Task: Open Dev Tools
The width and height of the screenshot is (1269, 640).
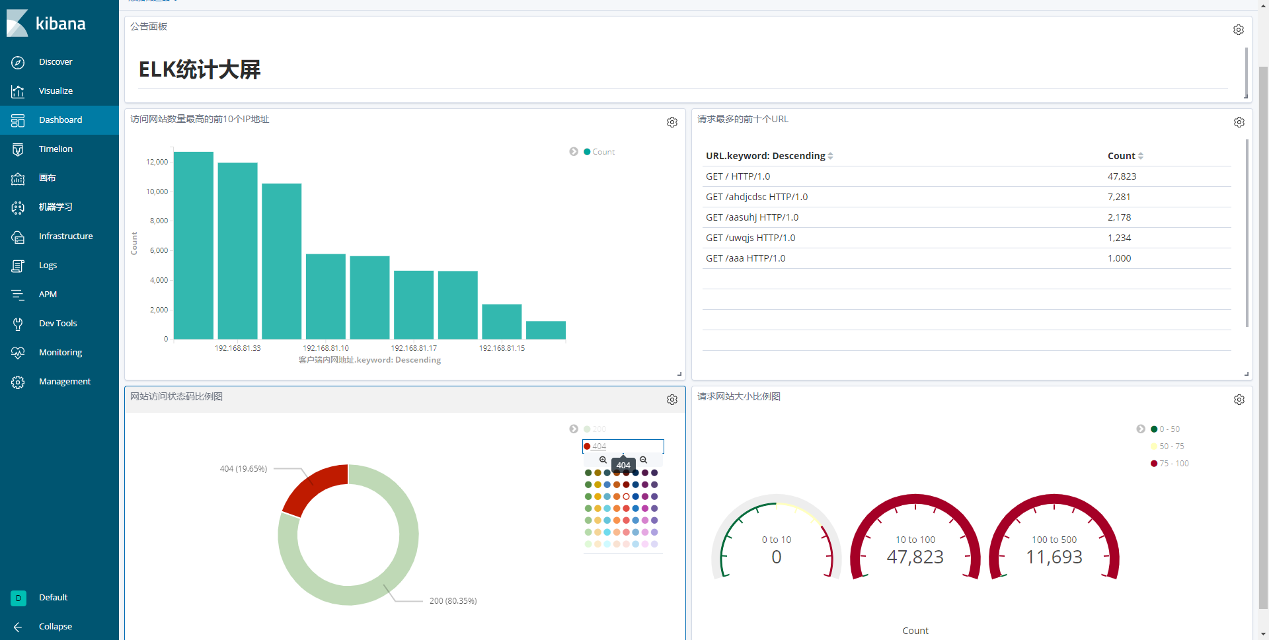Action: click(58, 324)
